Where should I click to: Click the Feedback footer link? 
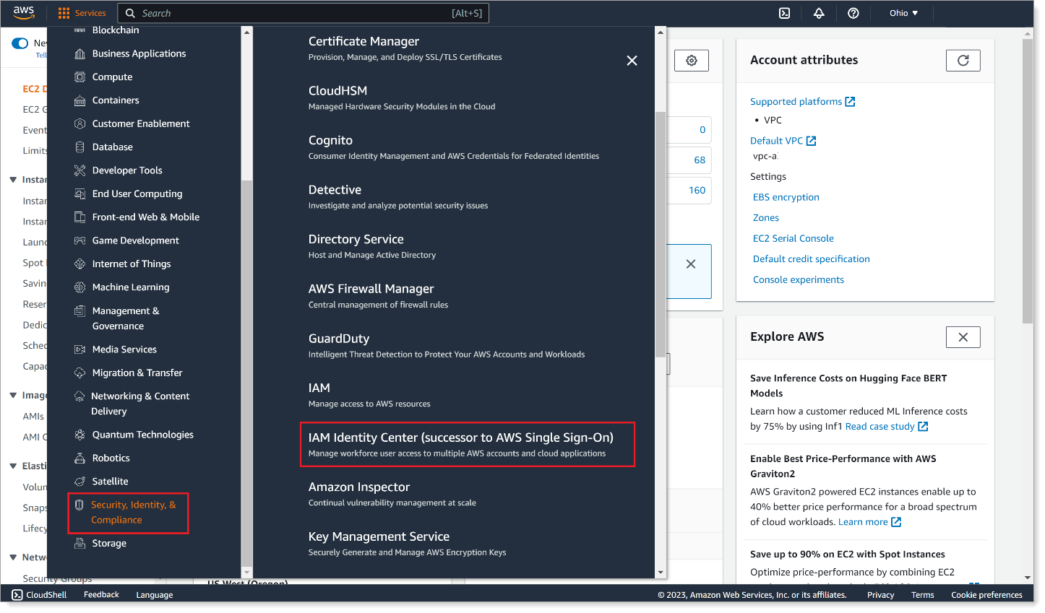[101, 595]
